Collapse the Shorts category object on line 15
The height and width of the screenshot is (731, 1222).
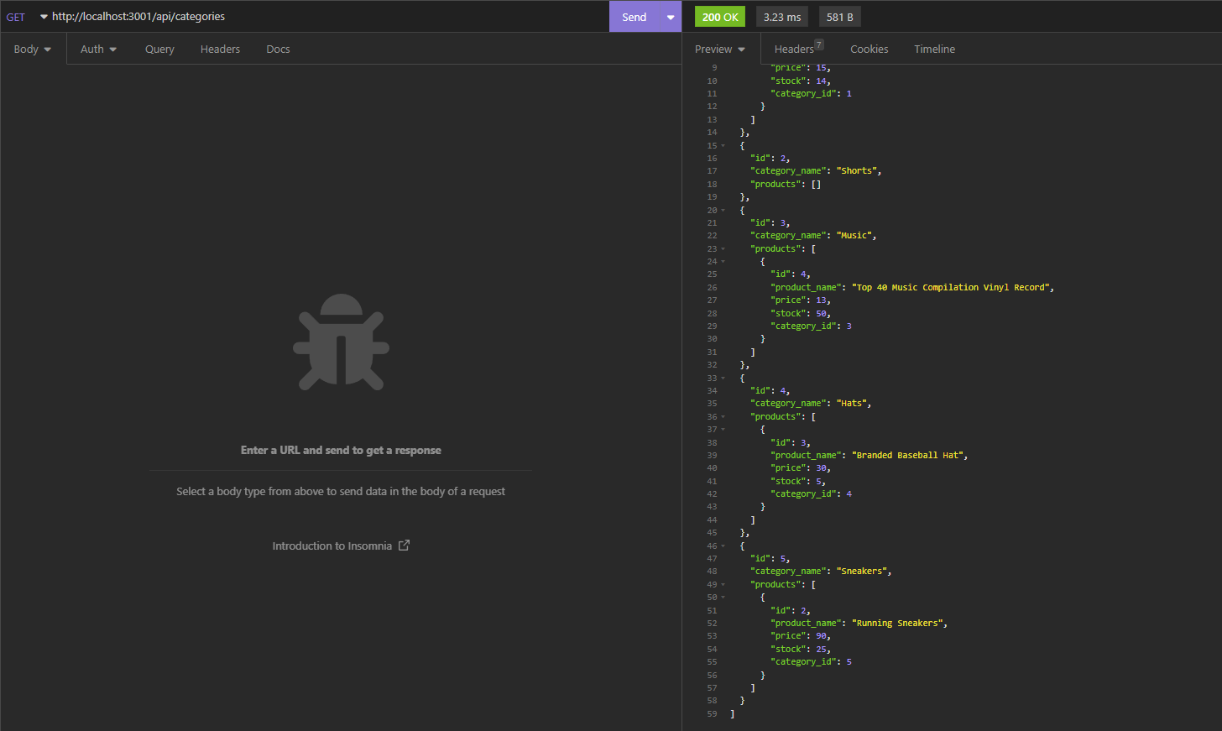pos(723,145)
